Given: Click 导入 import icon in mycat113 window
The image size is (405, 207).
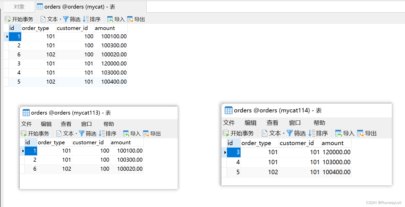Looking at the screenshot, I should pos(126,133).
